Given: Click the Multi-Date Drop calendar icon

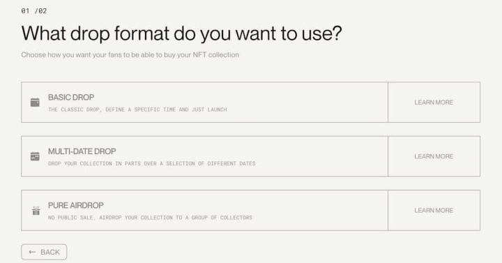Looking at the screenshot, I should coord(35,156).
